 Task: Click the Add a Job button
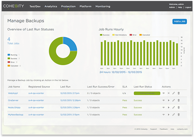(x=180, y=21)
